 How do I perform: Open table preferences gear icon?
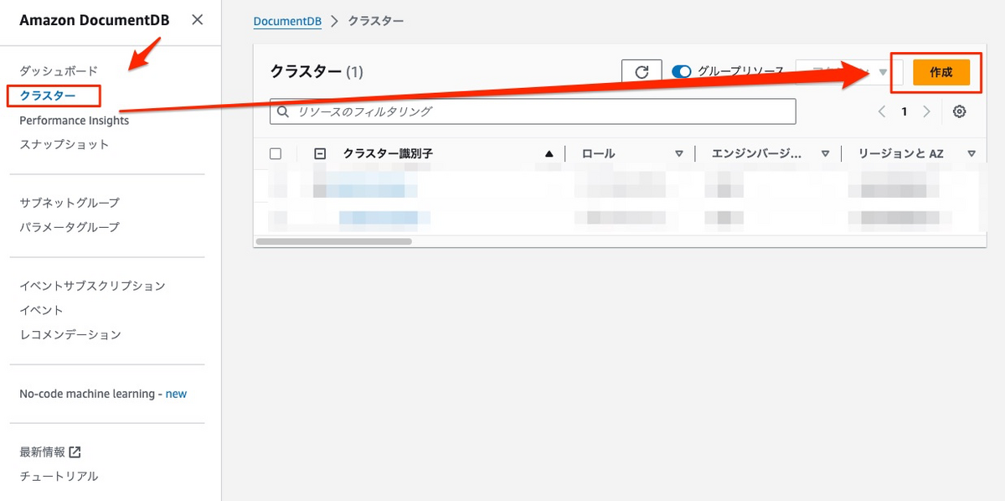pos(960,111)
